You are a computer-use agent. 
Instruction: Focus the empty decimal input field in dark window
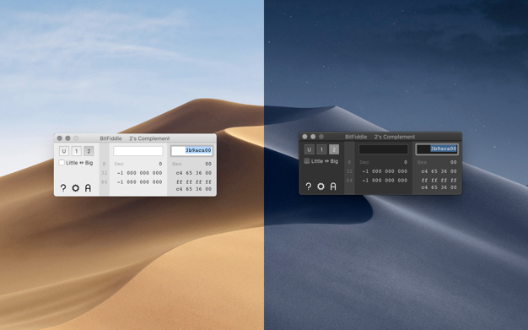tap(383, 149)
